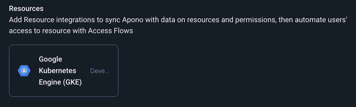Select the "Google Kubernetes Engine (GKE)" title
Viewport: 356px width, 107px height.
tap(60, 71)
